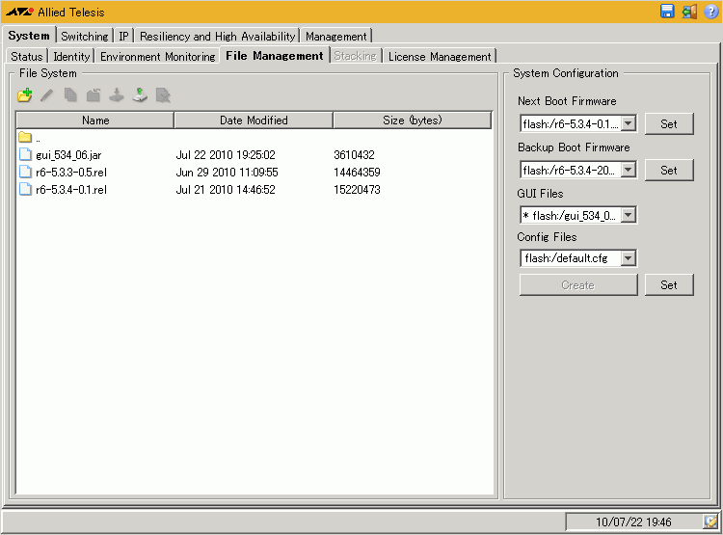The width and height of the screenshot is (723, 535).
Task: Click the date Jul 22 2010 19:25:02
Action: tap(226, 154)
